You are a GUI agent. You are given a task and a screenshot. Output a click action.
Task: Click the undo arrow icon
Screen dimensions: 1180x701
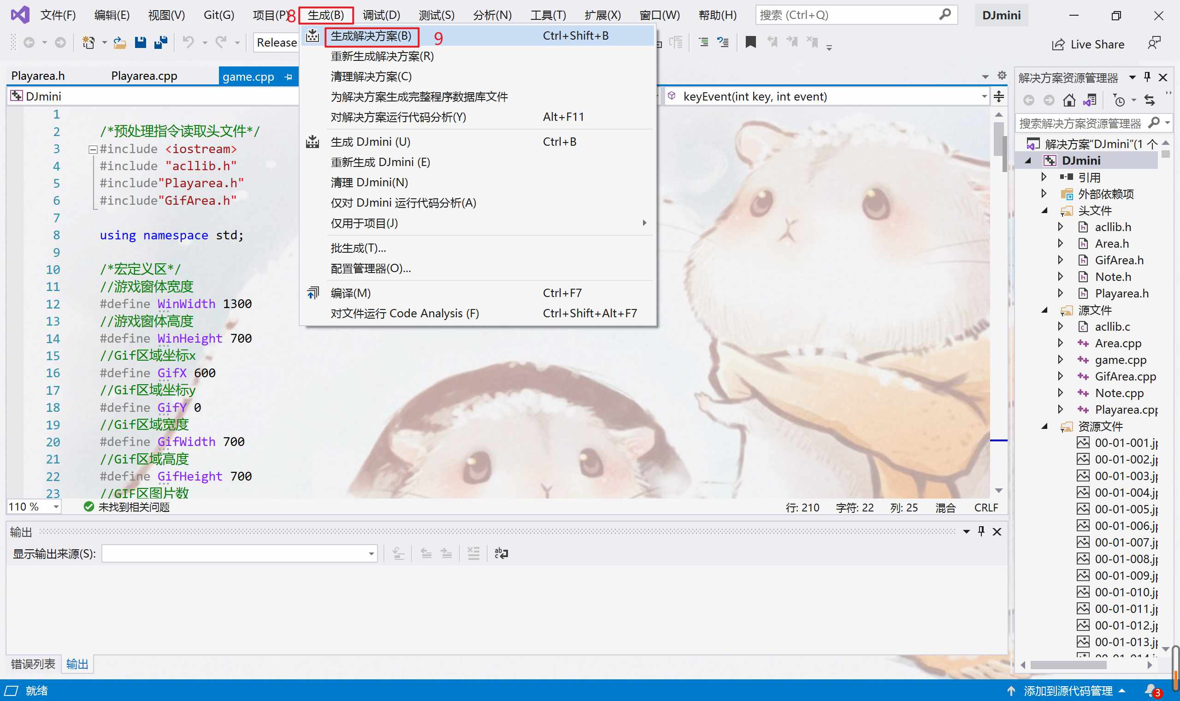[189, 42]
